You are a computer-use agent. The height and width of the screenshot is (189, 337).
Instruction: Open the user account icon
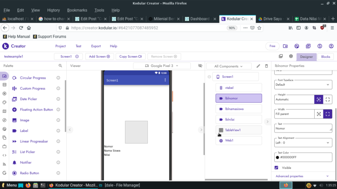[x=331, y=46]
